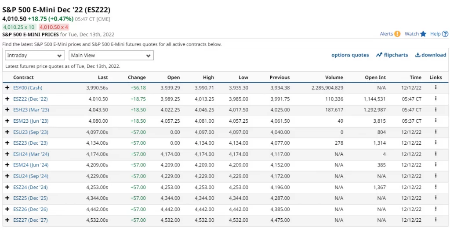Expand the ESM23 (Jun '23) row plus sign
Viewport: 450px width, 238px height.
click(7, 121)
